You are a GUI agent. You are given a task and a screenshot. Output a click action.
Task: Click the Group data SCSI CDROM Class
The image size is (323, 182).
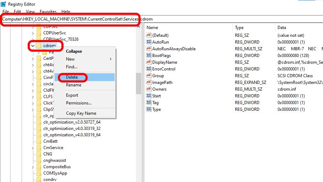click(295, 75)
